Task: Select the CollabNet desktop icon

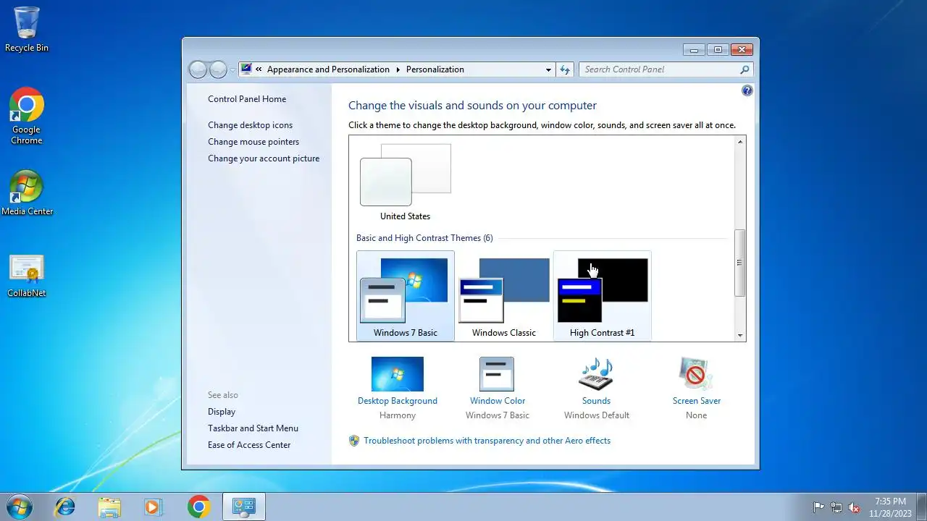Action: 27,276
